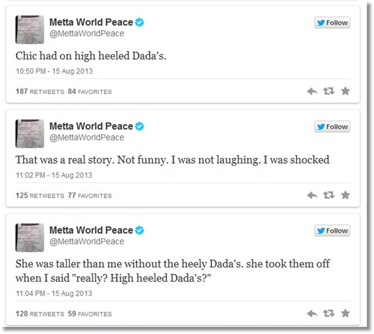Hit Follow button on third tweet
This screenshot has width=374, height=334.
(332, 231)
